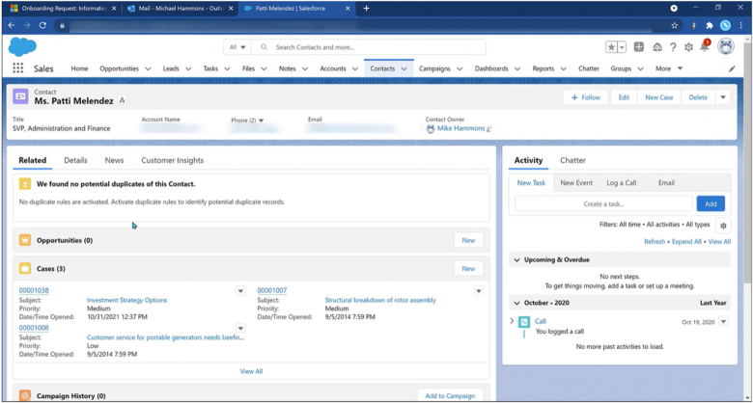Edit navigation bar with pencil icon
The width and height of the screenshot is (753, 403).
732,69
